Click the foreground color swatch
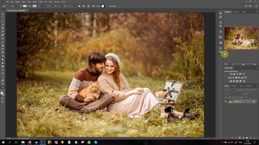Image resolution: width=259 pixels, height=145 pixels. [2, 93]
